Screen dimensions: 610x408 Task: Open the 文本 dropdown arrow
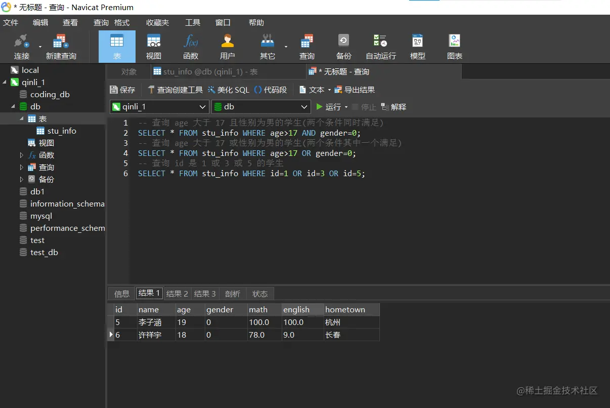pyautogui.click(x=329, y=90)
